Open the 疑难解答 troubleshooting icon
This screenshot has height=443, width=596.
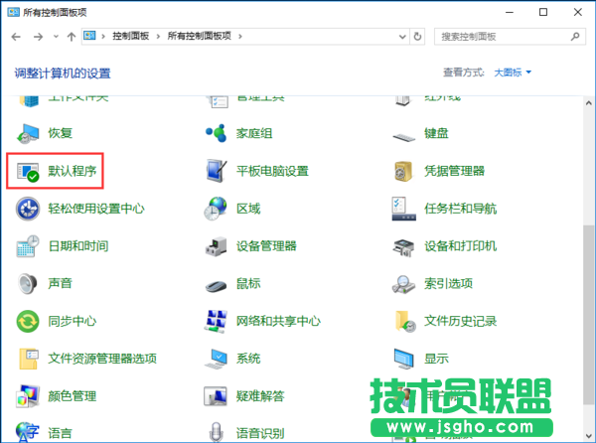(x=216, y=396)
